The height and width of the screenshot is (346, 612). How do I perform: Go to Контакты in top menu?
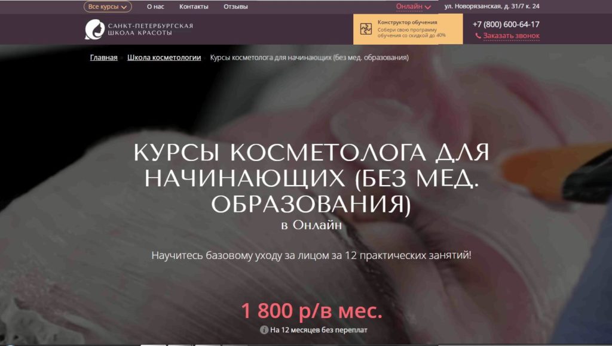194,7
